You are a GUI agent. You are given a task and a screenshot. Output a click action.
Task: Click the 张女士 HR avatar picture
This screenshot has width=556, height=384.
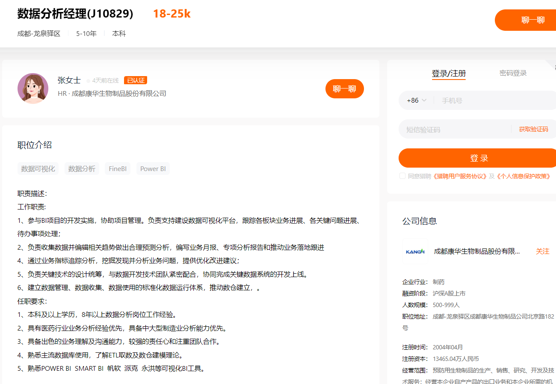tap(33, 88)
